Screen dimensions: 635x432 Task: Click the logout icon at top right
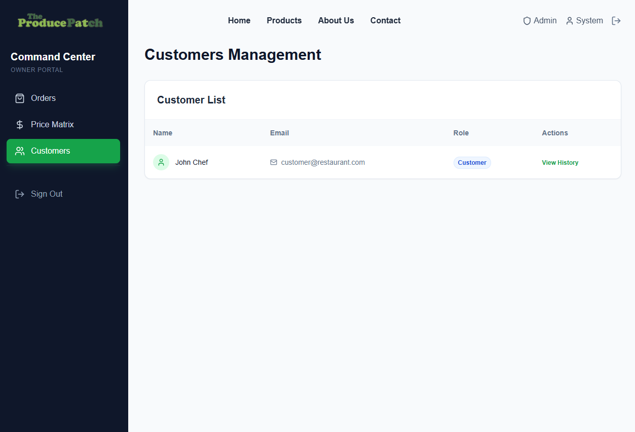click(616, 21)
